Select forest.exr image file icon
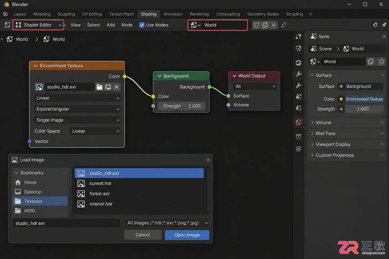This screenshot has height=259, width=389. tap(81, 194)
